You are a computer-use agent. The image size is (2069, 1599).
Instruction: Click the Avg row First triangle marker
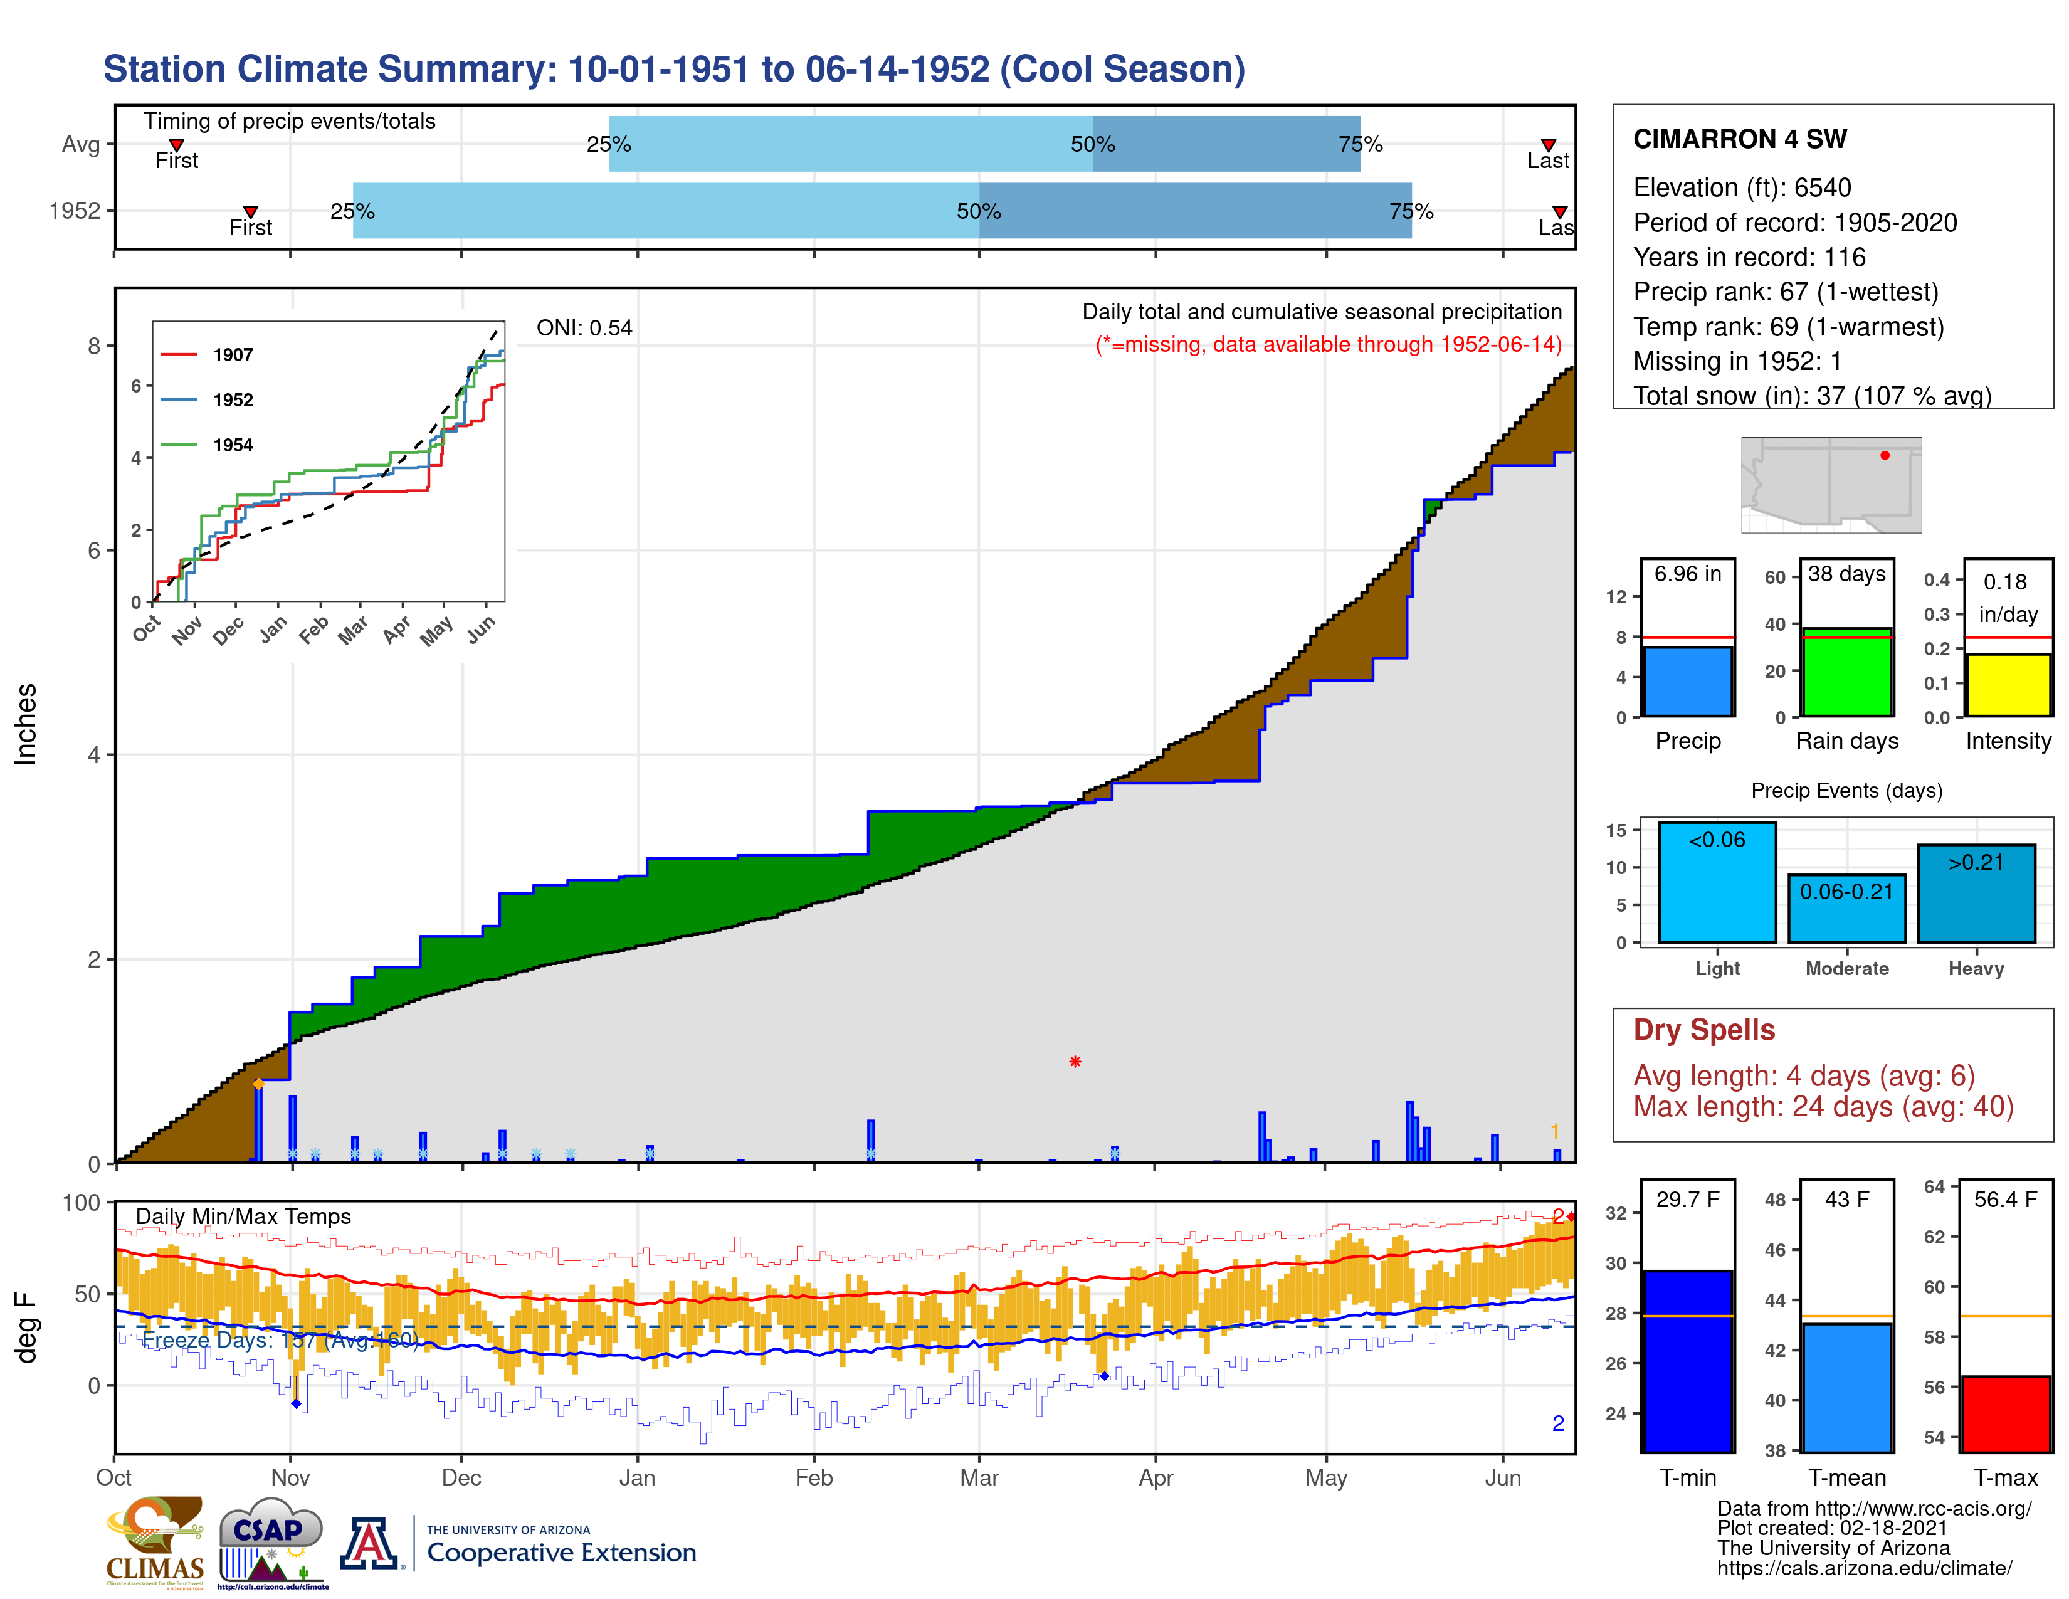[x=176, y=145]
